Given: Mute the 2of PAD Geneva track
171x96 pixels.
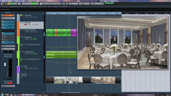Looking at the screenshot, I should point(21,52).
